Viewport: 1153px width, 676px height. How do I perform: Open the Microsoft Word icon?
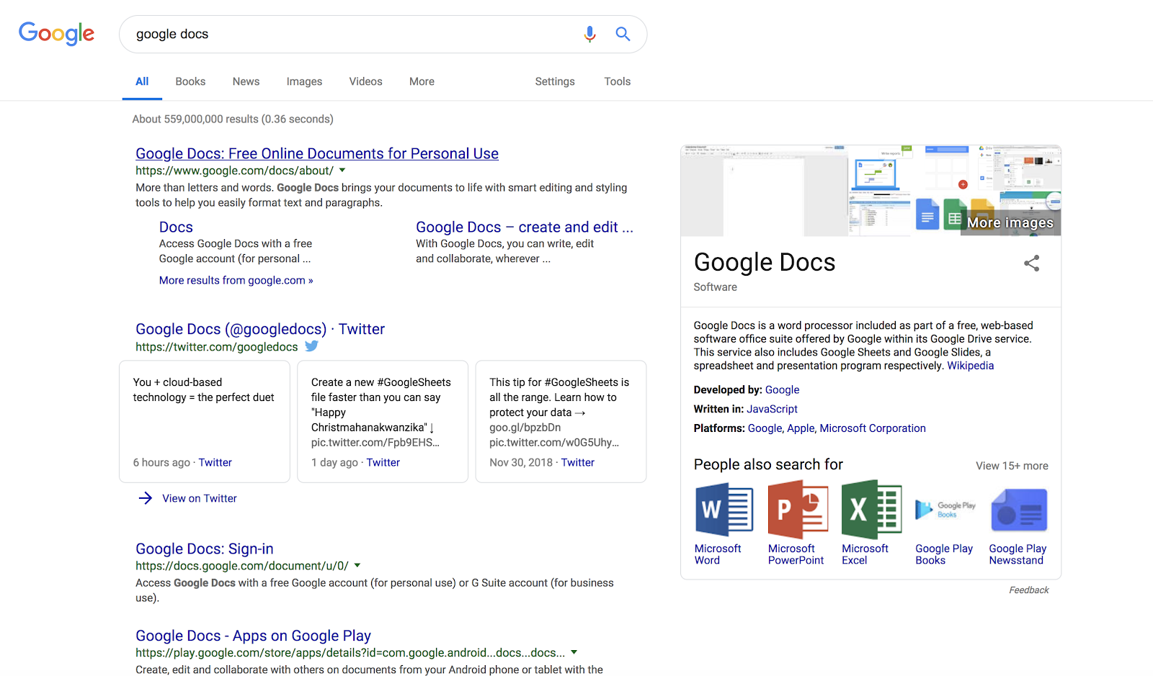pos(724,510)
